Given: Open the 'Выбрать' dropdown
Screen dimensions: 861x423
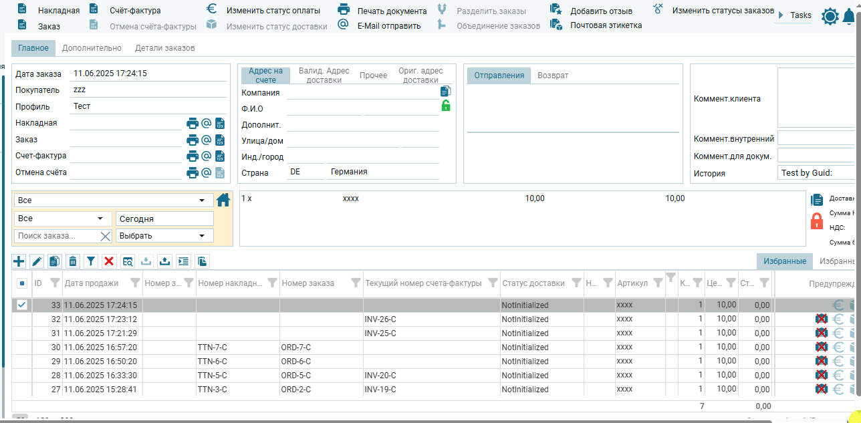Looking at the screenshot, I should coord(201,236).
